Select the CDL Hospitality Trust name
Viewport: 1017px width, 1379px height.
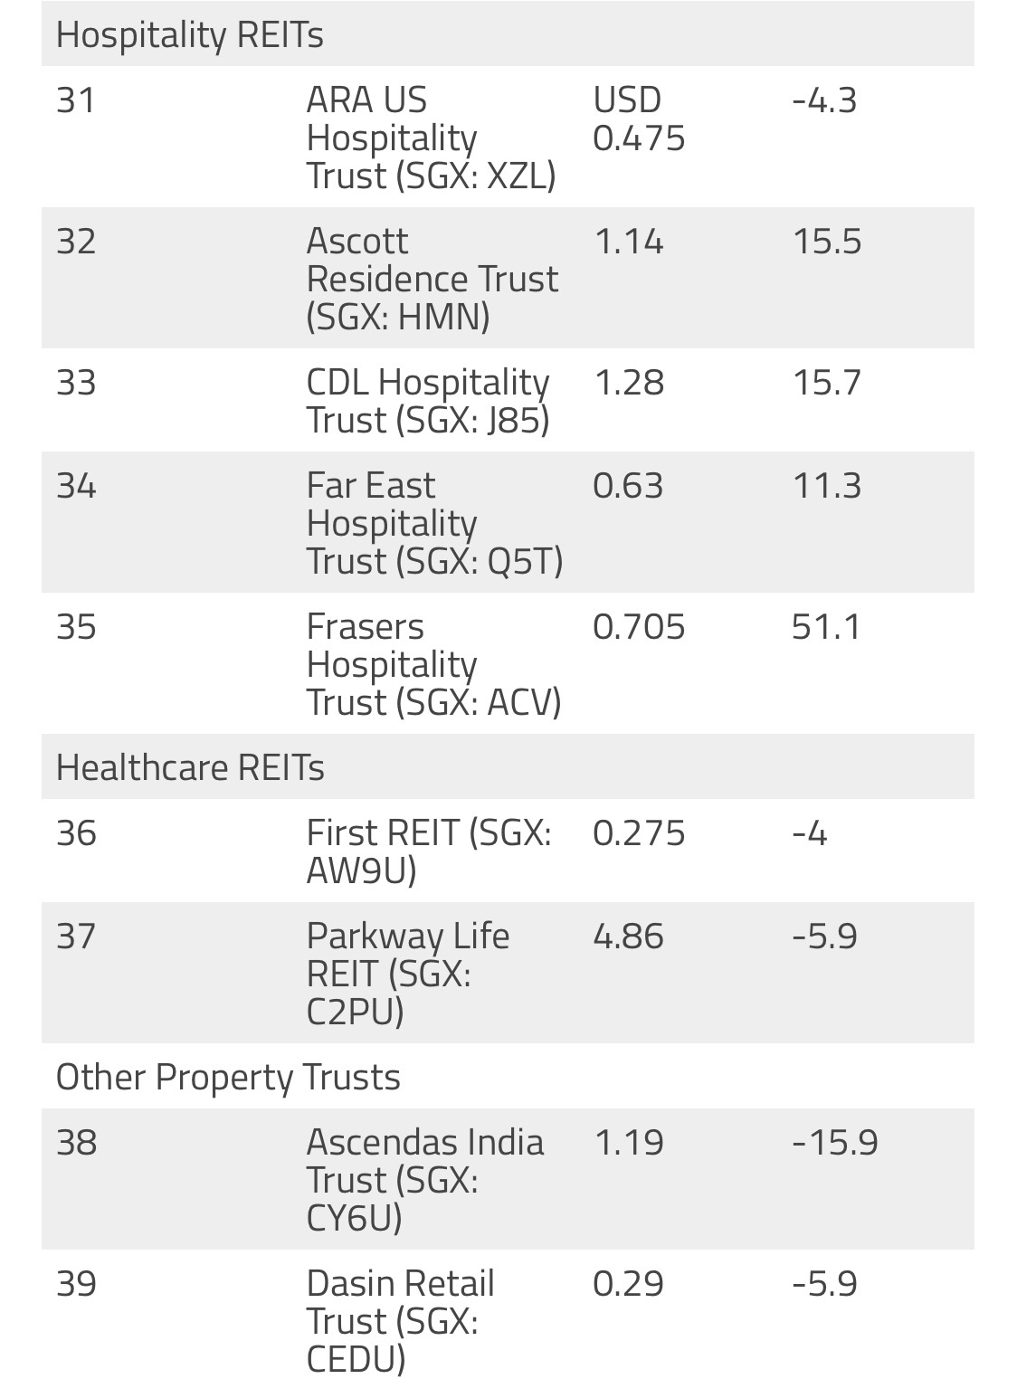(x=428, y=401)
